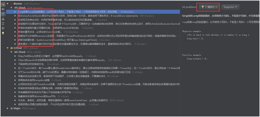This screenshot has width=260, height=117.
Task: Click the export results icon
Action: pos(3,19)
